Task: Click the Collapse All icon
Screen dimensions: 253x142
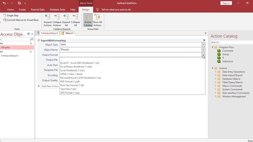Action: (76, 20)
